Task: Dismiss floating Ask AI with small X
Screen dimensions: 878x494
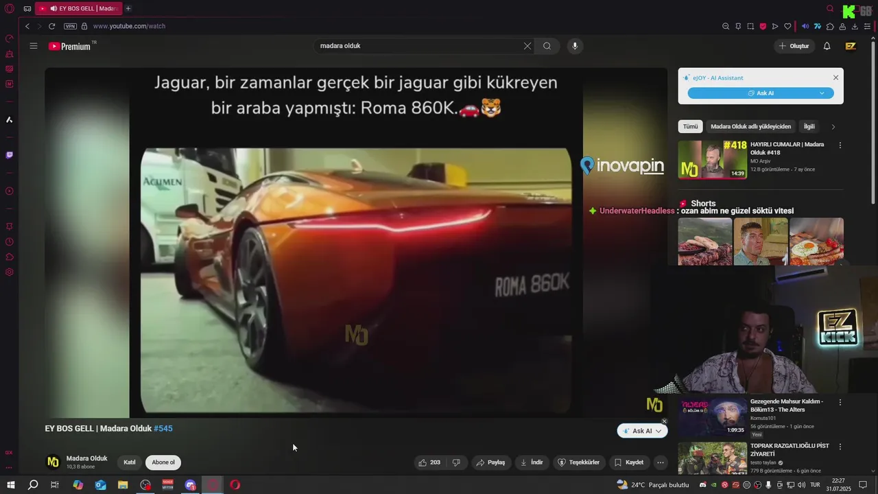Action: point(664,421)
